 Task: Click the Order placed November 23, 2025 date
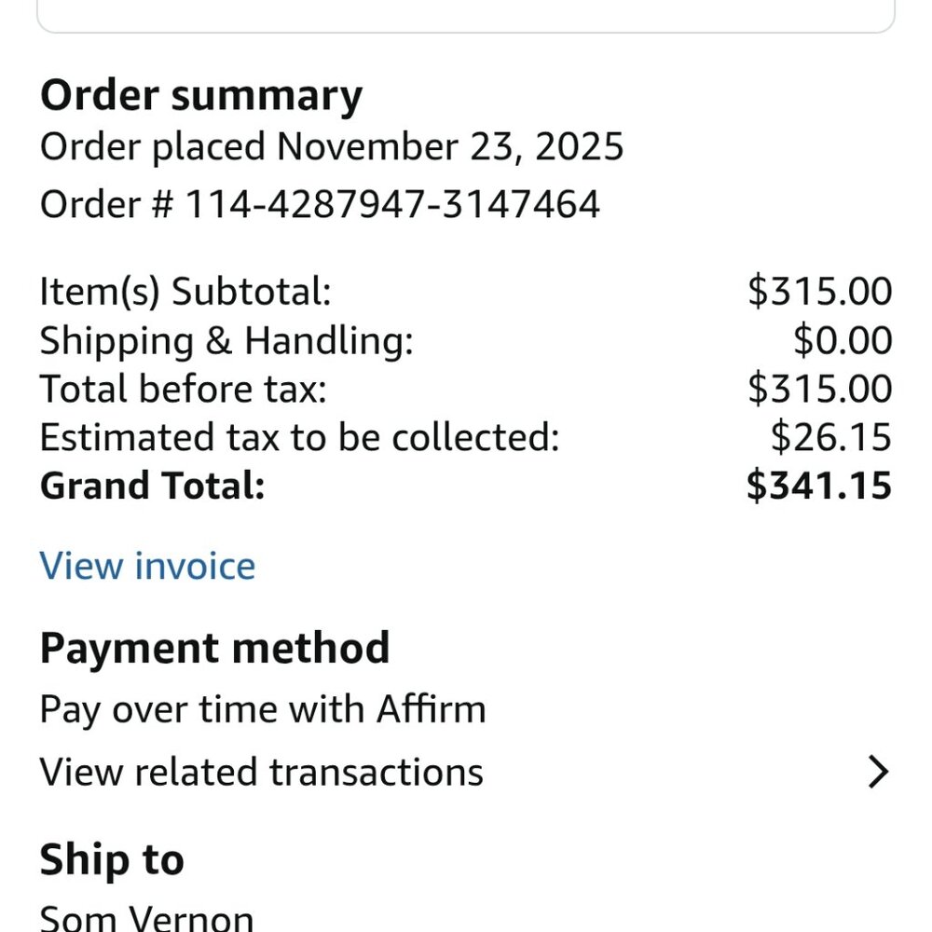[x=331, y=147]
